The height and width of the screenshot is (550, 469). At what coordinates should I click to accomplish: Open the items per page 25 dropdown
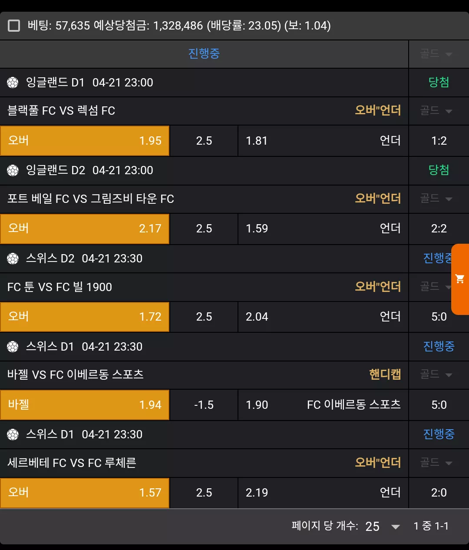point(383,527)
